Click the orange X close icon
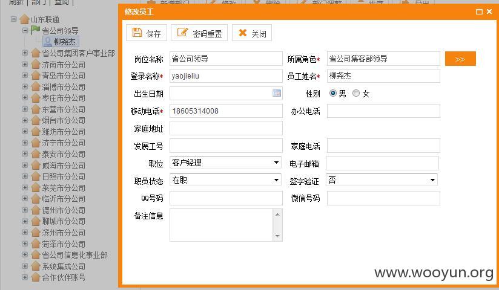499x290 pixels. 242,33
